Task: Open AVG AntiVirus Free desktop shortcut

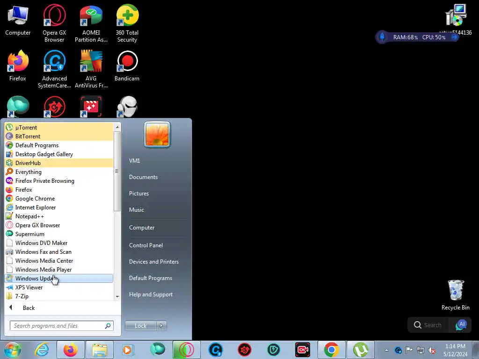Action: click(x=91, y=69)
